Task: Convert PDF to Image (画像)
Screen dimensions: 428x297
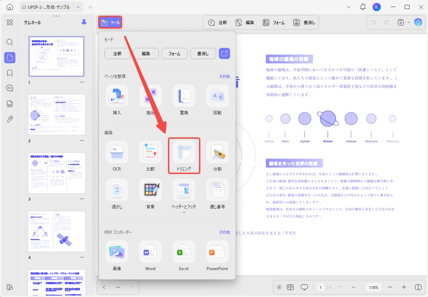Action: pos(117,256)
